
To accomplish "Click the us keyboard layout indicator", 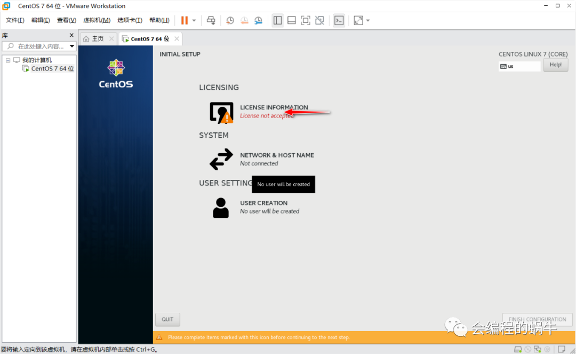I will [519, 66].
